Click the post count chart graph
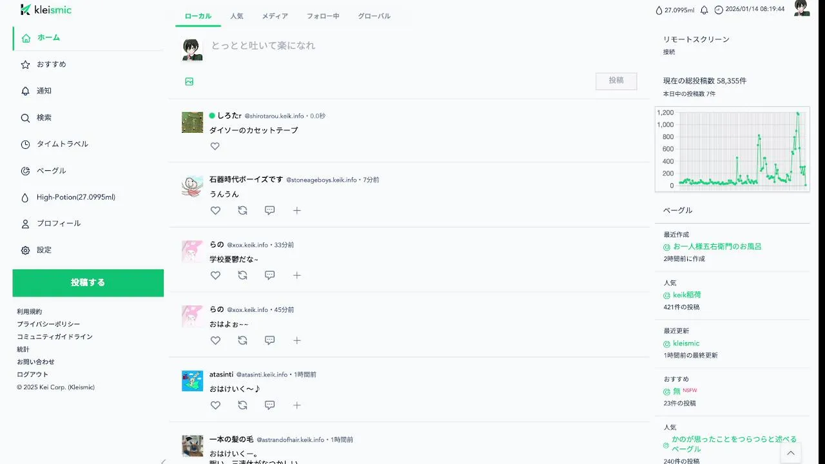The width and height of the screenshot is (825, 464). (x=732, y=150)
